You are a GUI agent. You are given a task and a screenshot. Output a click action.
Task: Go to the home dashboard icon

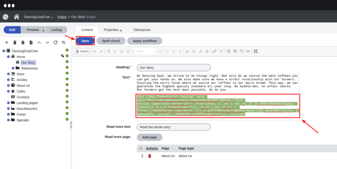[17, 17]
